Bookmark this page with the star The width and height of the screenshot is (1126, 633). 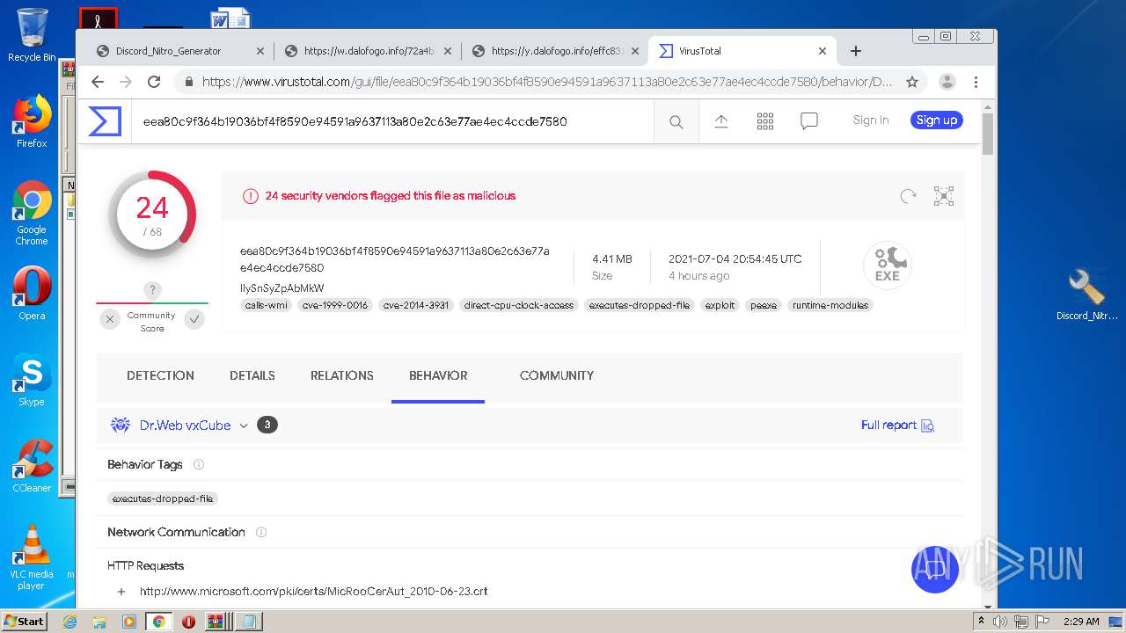(x=912, y=82)
